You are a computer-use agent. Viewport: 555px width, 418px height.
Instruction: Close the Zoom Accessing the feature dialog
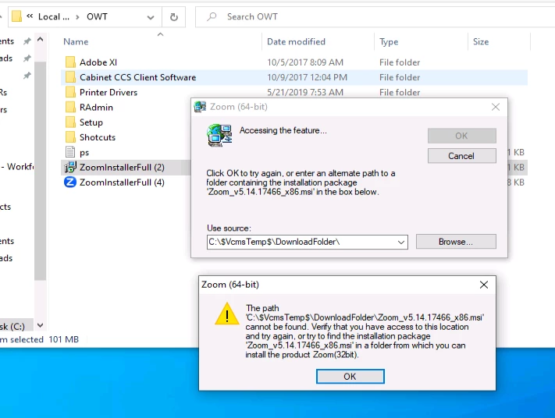tap(496, 107)
